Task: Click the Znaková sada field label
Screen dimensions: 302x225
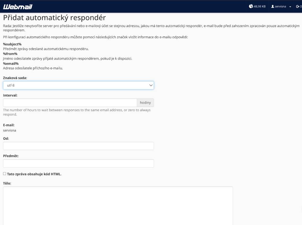Action: click(15, 78)
